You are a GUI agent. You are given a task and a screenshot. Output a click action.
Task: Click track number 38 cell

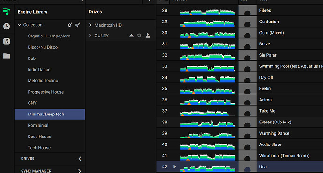click(x=165, y=122)
